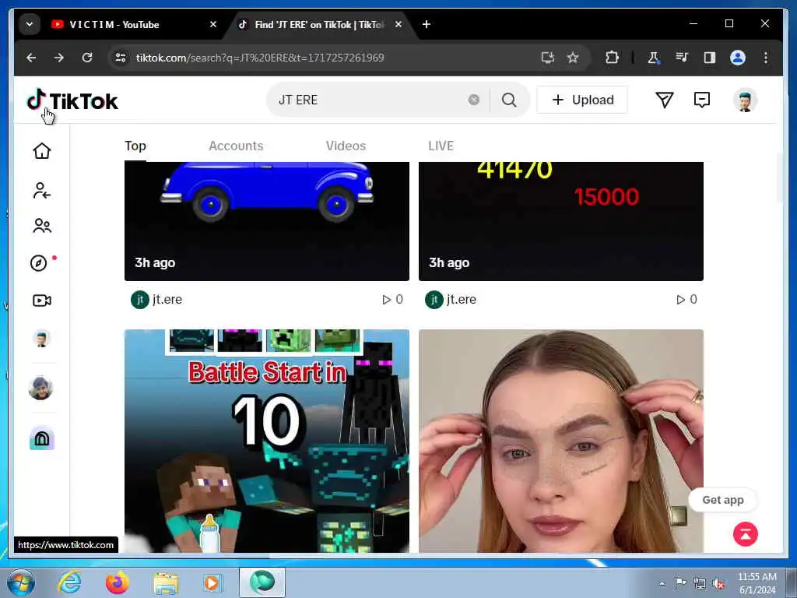Click the address bar URL
This screenshot has height=598, width=797.
click(260, 58)
